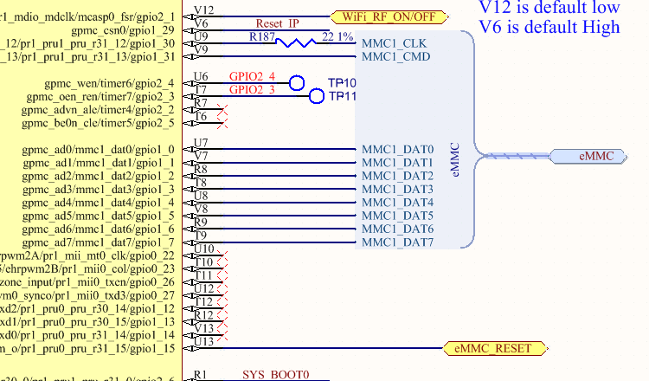Select test point TP10 circle
This screenshot has width=649, height=381.
click(297, 83)
